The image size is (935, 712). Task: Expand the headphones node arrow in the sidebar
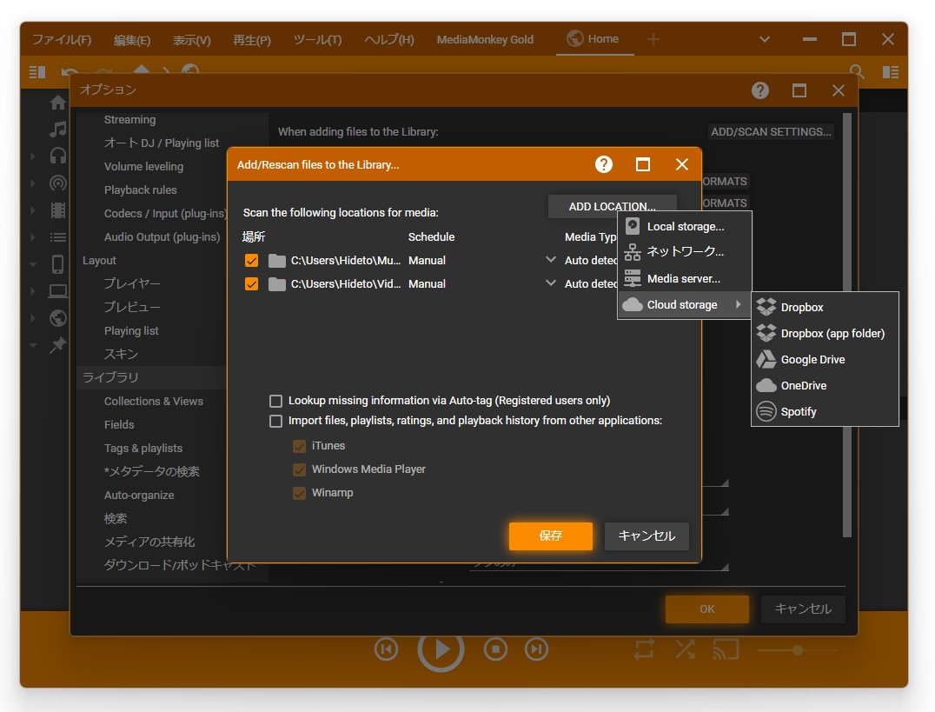point(32,156)
